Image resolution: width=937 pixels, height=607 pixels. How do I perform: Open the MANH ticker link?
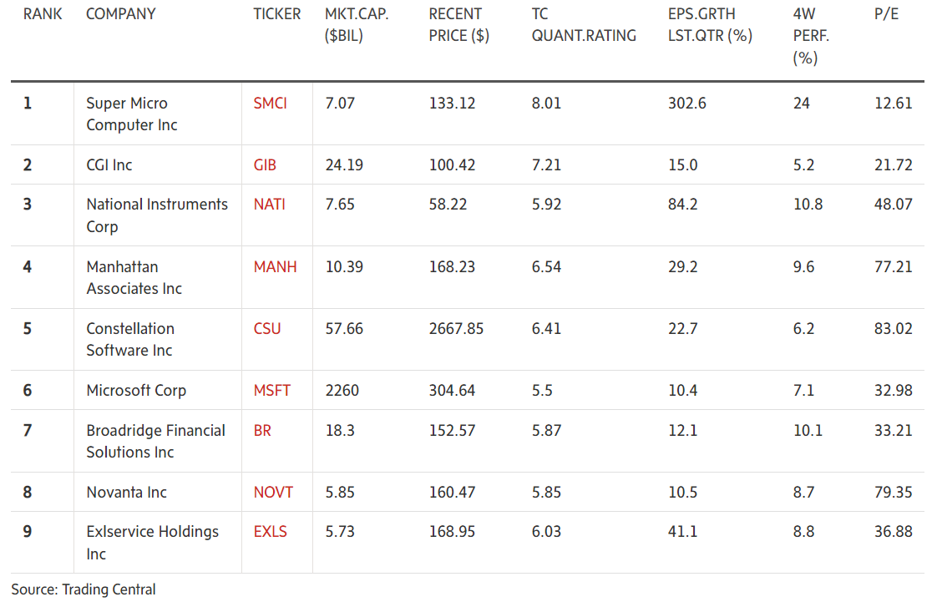pos(275,266)
